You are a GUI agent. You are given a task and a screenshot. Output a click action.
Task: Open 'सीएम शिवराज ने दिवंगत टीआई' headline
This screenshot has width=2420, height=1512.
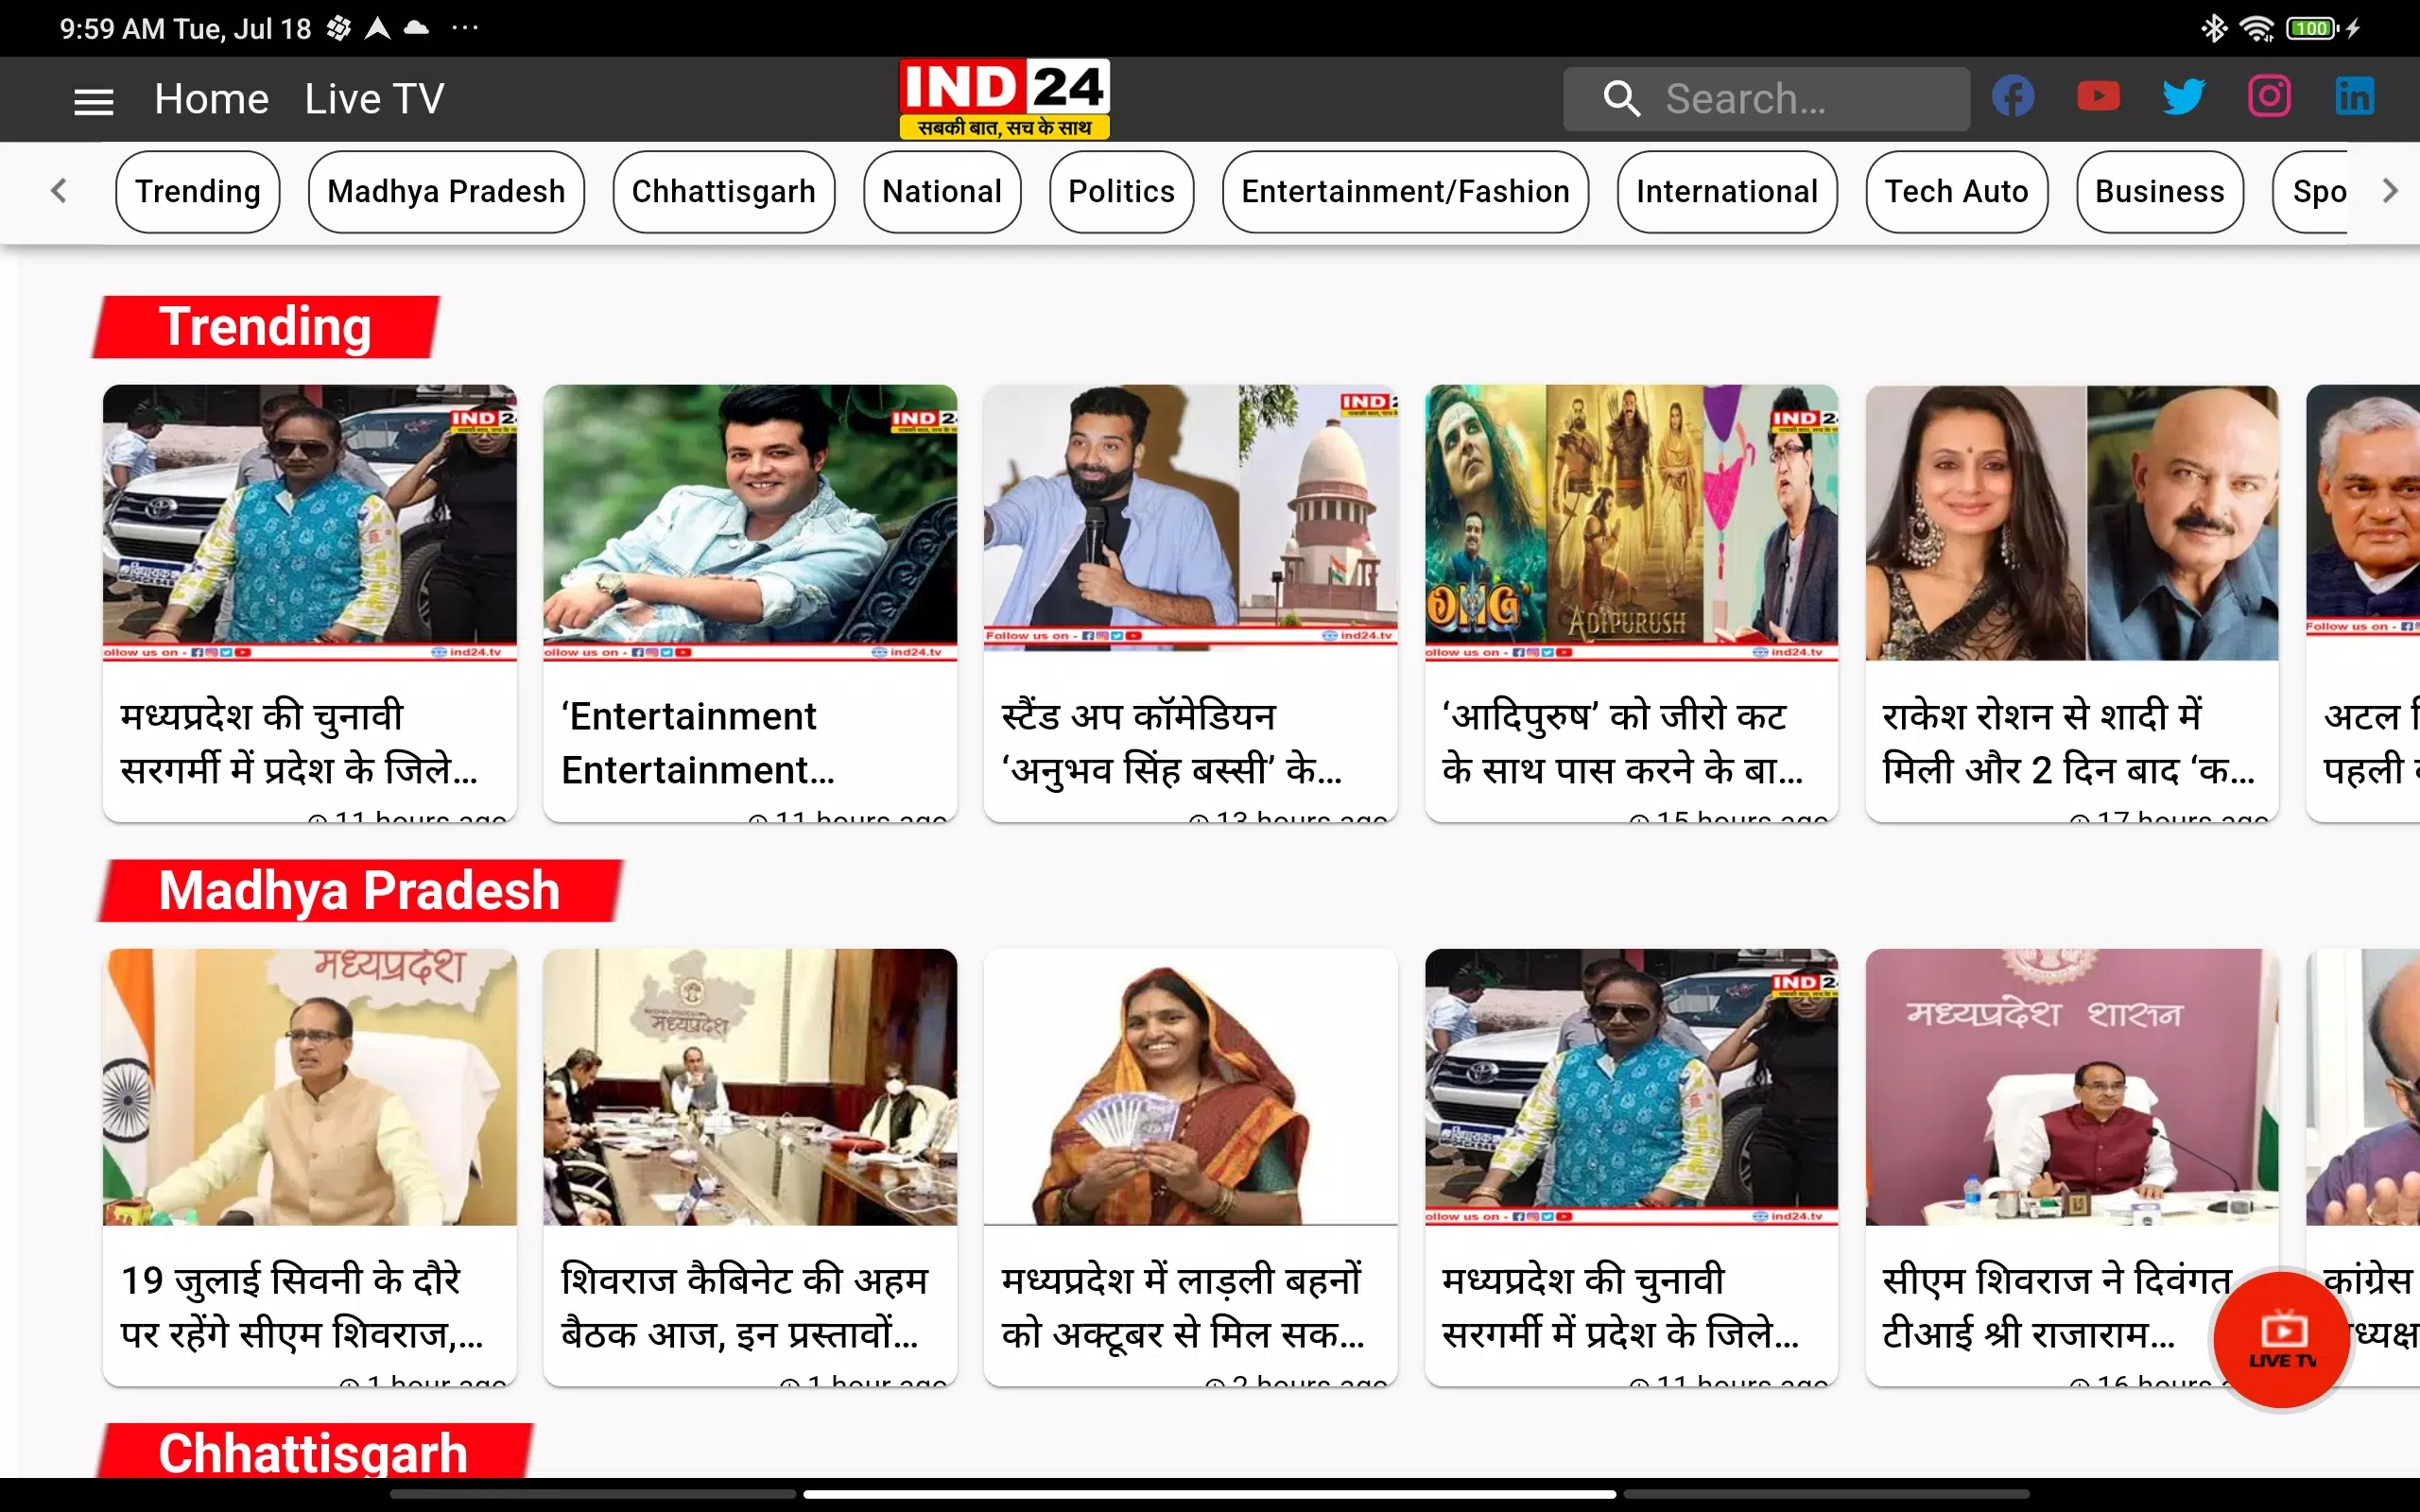2055,1307
